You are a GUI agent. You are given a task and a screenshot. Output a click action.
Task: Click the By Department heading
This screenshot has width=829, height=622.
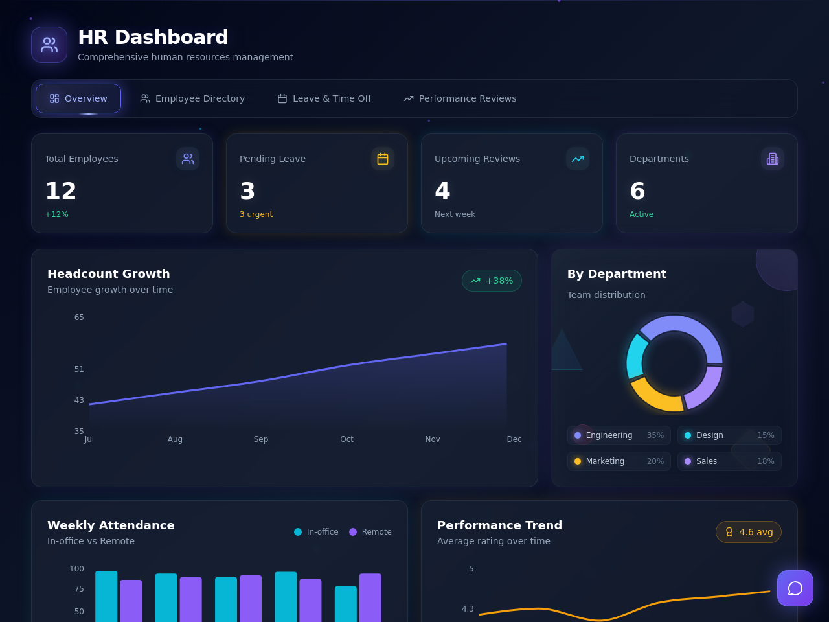click(x=617, y=274)
